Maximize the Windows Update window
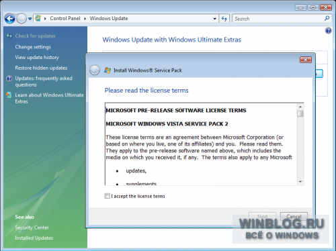This screenshot has width=336, height=251. (x=313, y=7)
